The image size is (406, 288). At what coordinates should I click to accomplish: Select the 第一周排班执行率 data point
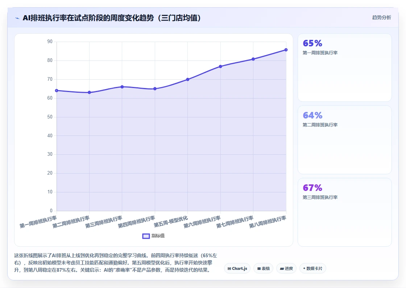pos(57,91)
